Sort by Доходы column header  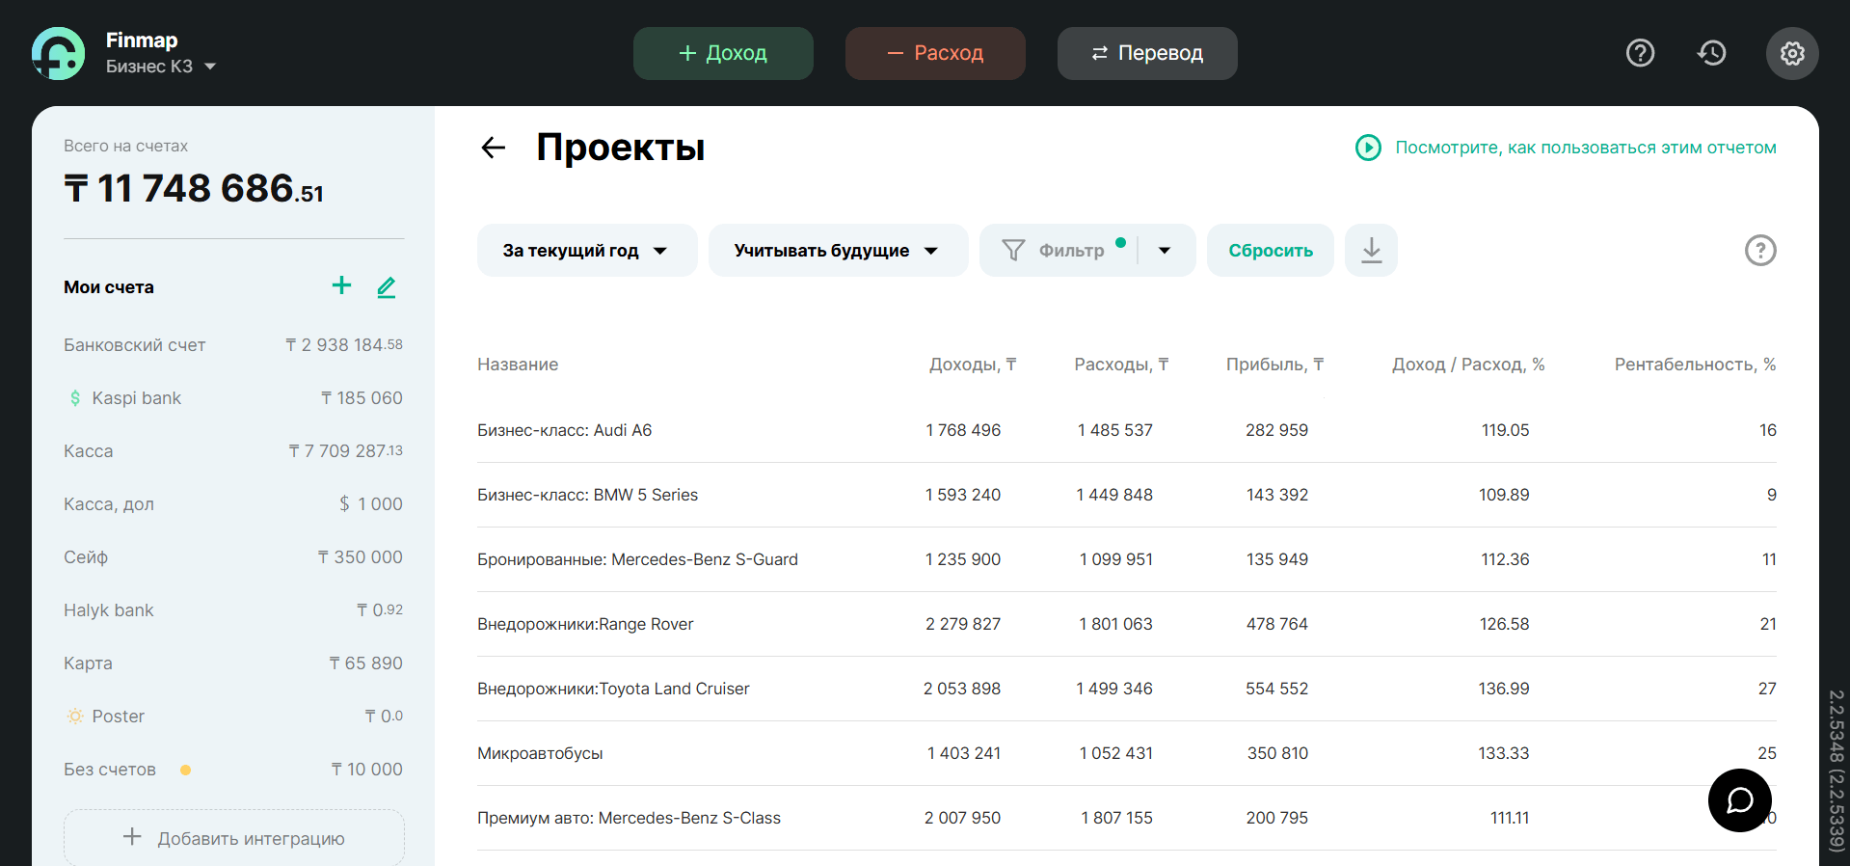pos(973,365)
